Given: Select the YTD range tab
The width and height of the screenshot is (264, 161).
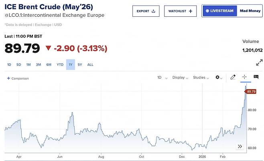Looking at the screenshot, I should [x=60, y=64].
